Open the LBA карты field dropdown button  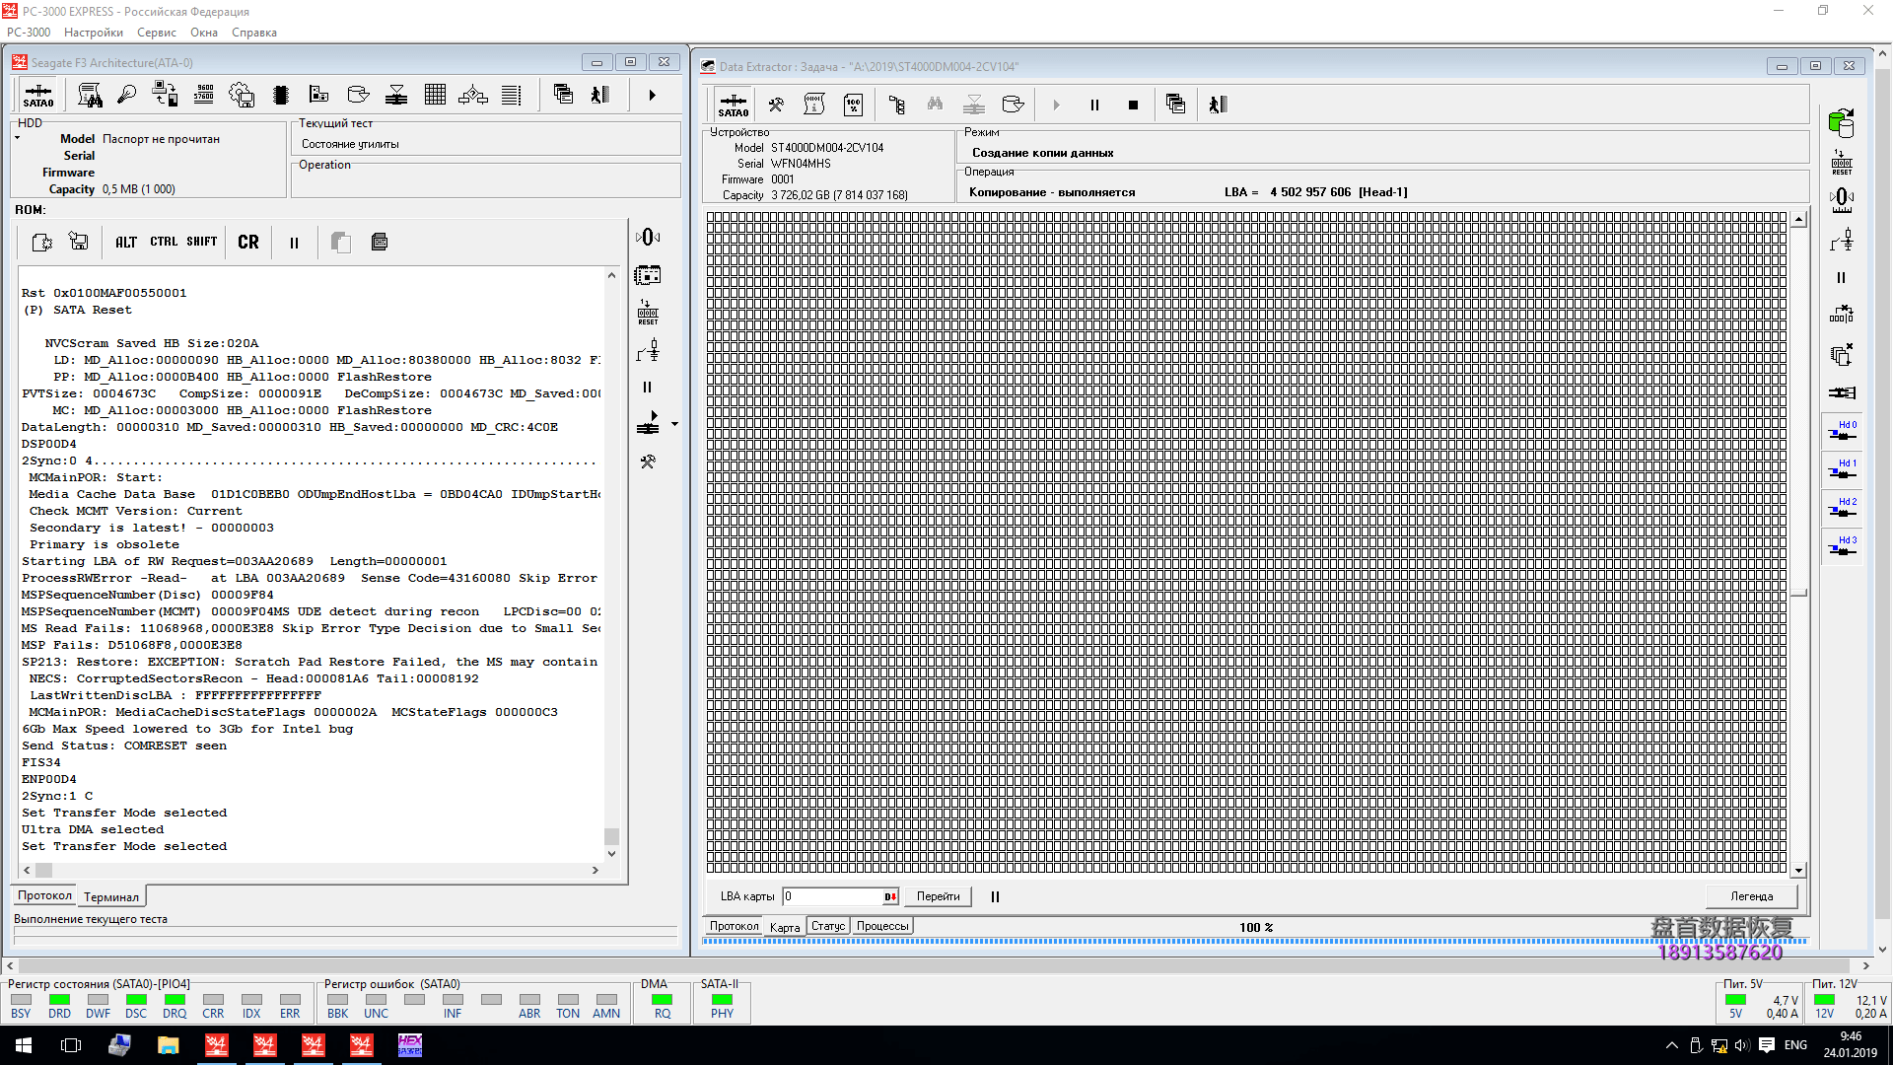click(x=890, y=896)
